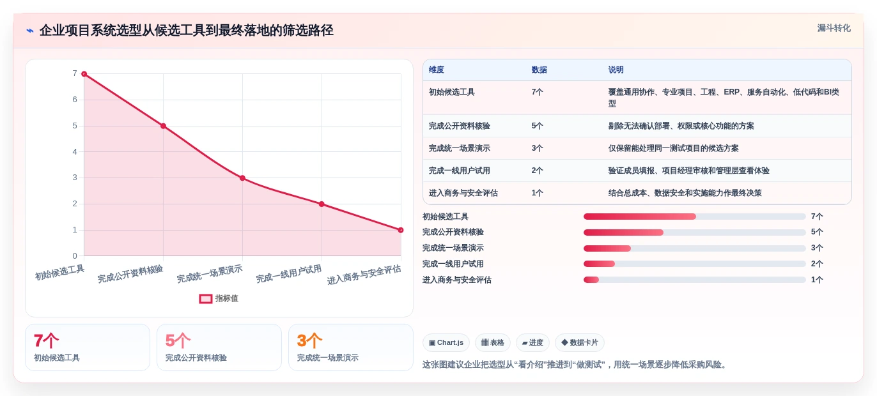Screen dimensions: 877x396
Task: Click the description 仅保留能处理同一测试项目的候选方案
Action: coord(674,148)
